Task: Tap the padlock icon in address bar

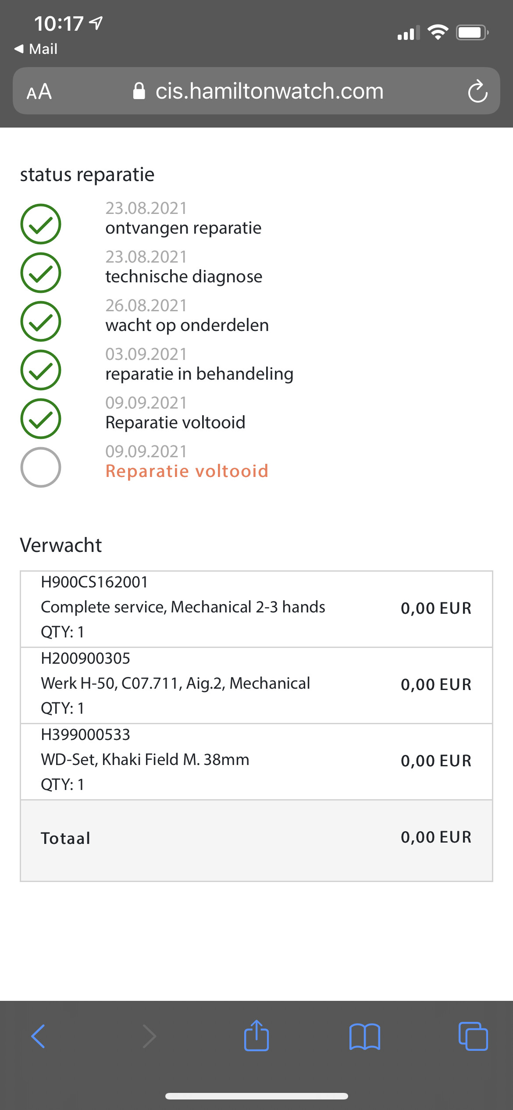Action: tap(139, 91)
